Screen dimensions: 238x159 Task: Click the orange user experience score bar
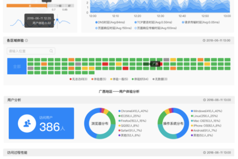pyautogui.click(x=27, y=6)
